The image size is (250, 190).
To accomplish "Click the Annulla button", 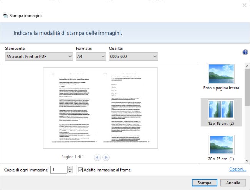I will click(230, 182).
